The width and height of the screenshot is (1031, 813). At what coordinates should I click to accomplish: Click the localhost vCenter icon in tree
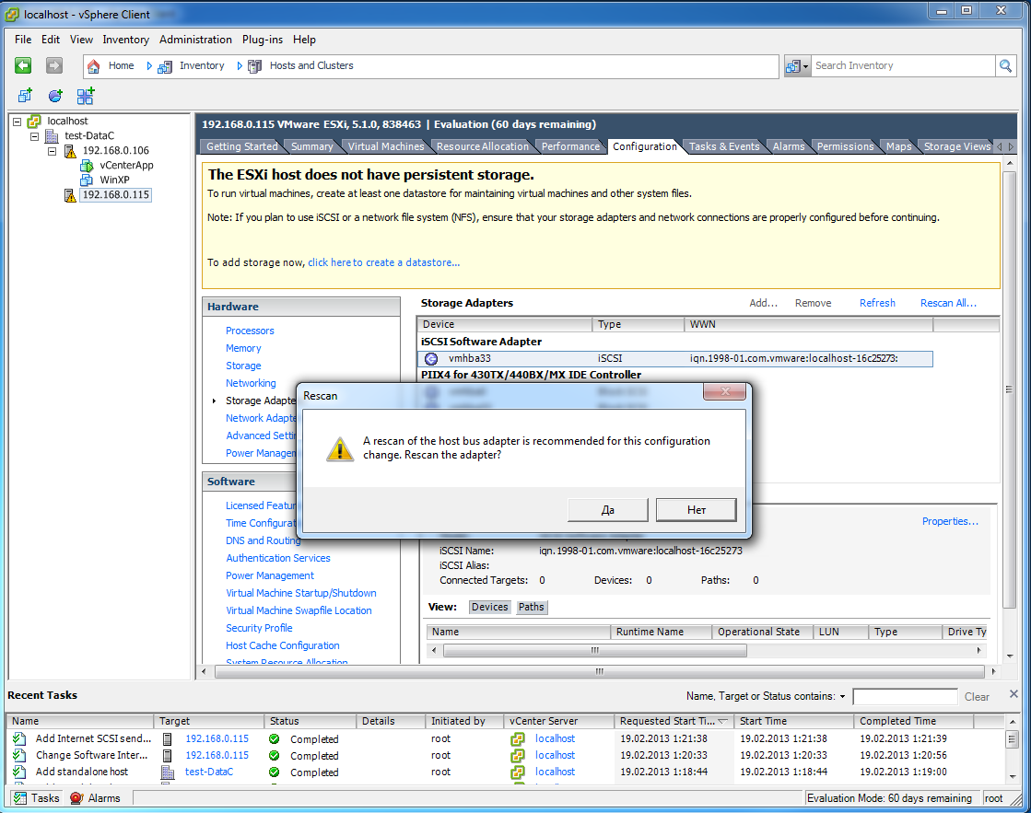point(34,121)
